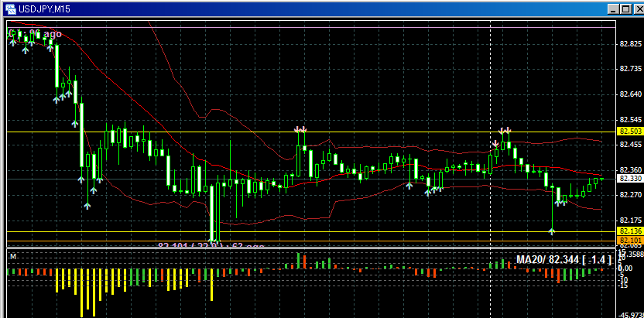The image size is (644, 318).
Task: Click the single pink arrow left of the dotted line
Action: (495, 143)
